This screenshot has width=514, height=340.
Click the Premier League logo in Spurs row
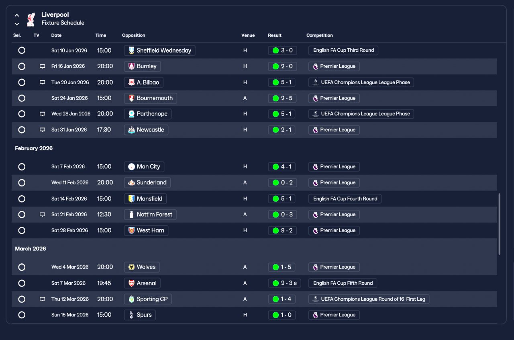316,315
